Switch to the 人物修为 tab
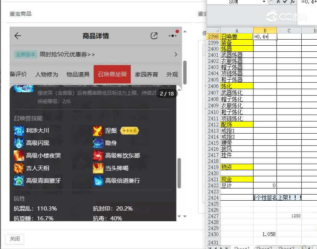Viewport: 317px width, 249px height. tap(47, 74)
